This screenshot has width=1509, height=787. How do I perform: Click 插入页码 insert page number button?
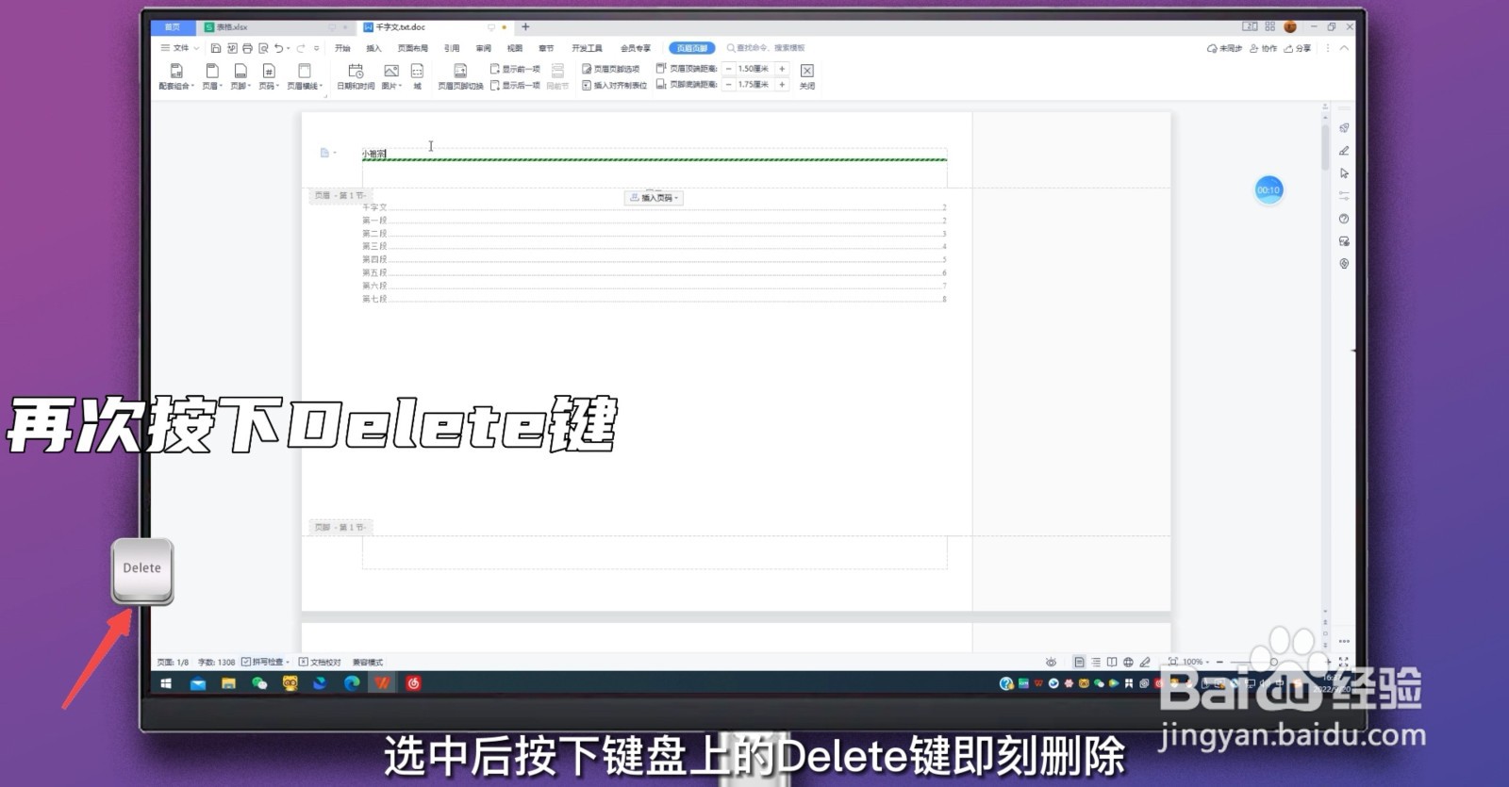(654, 198)
